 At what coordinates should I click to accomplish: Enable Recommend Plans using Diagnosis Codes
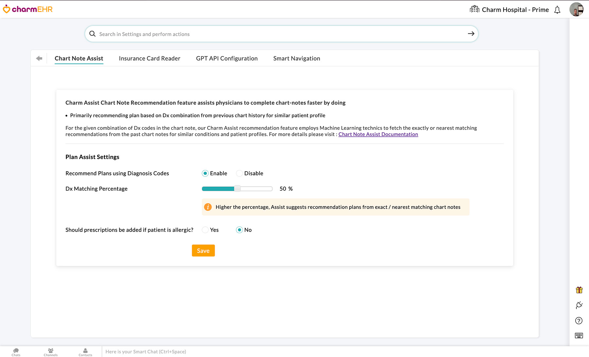[205, 173]
